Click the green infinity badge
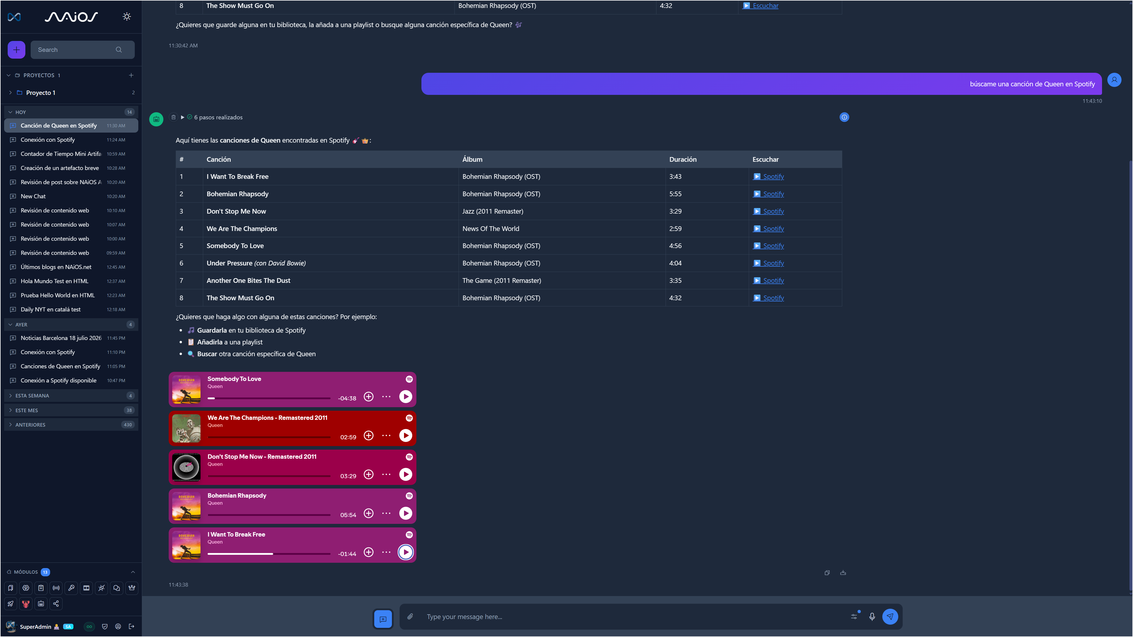The image size is (1133, 637). [89, 626]
